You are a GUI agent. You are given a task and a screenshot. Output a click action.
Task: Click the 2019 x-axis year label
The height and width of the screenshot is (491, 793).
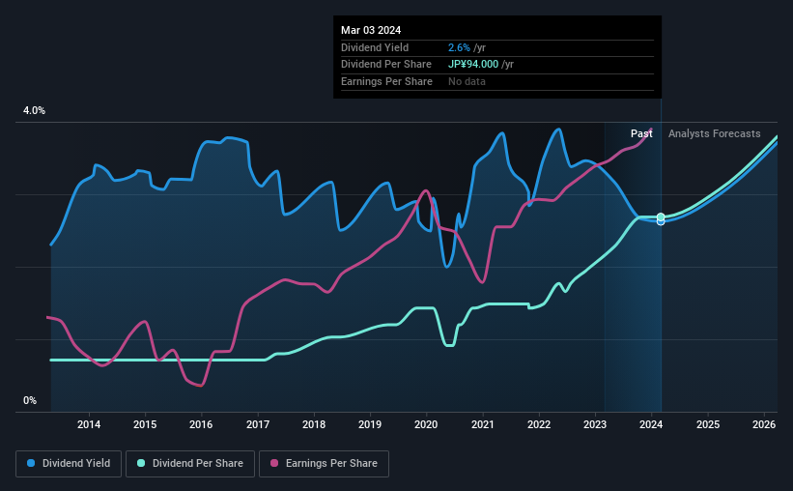(370, 424)
